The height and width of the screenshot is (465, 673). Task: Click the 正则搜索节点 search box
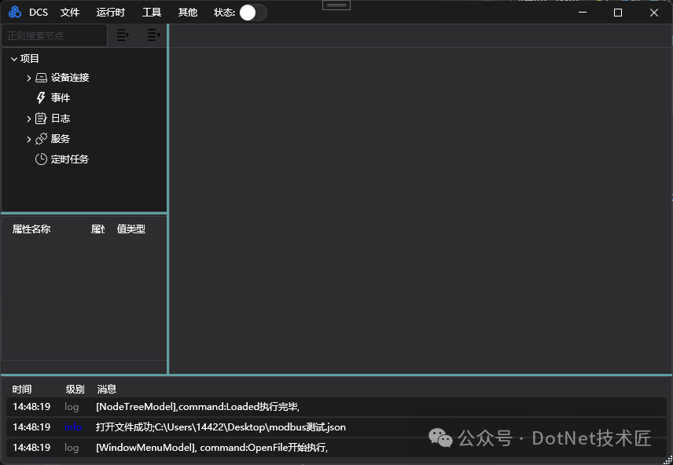pyautogui.click(x=53, y=35)
